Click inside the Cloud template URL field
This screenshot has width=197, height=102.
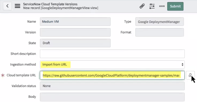tap(112, 75)
